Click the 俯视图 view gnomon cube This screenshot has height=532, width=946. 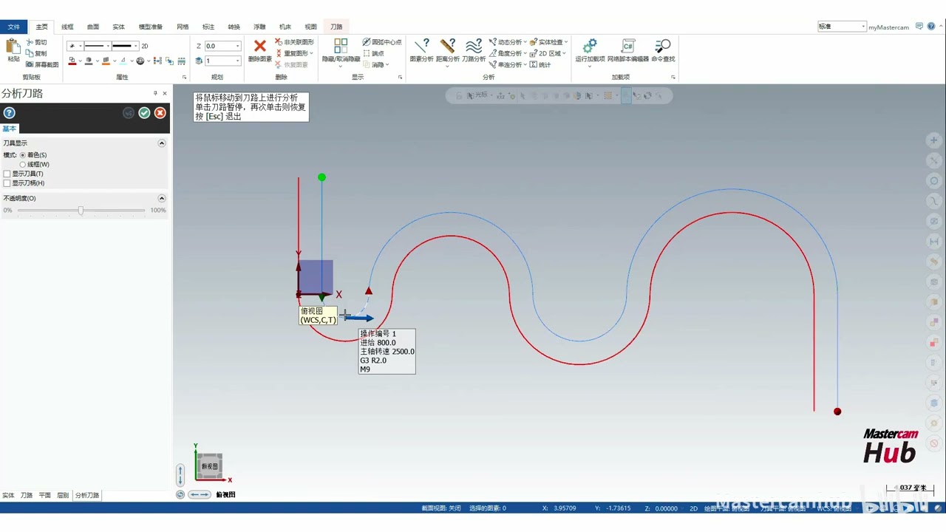(210, 466)
